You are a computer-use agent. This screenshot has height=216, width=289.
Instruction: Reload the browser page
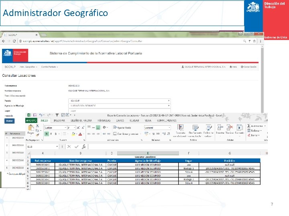(14, 41)
